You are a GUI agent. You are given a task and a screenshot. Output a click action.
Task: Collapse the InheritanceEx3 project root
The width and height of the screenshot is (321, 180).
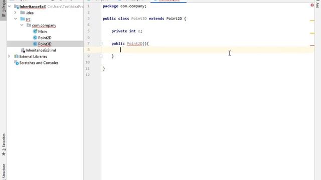point(9,6)
